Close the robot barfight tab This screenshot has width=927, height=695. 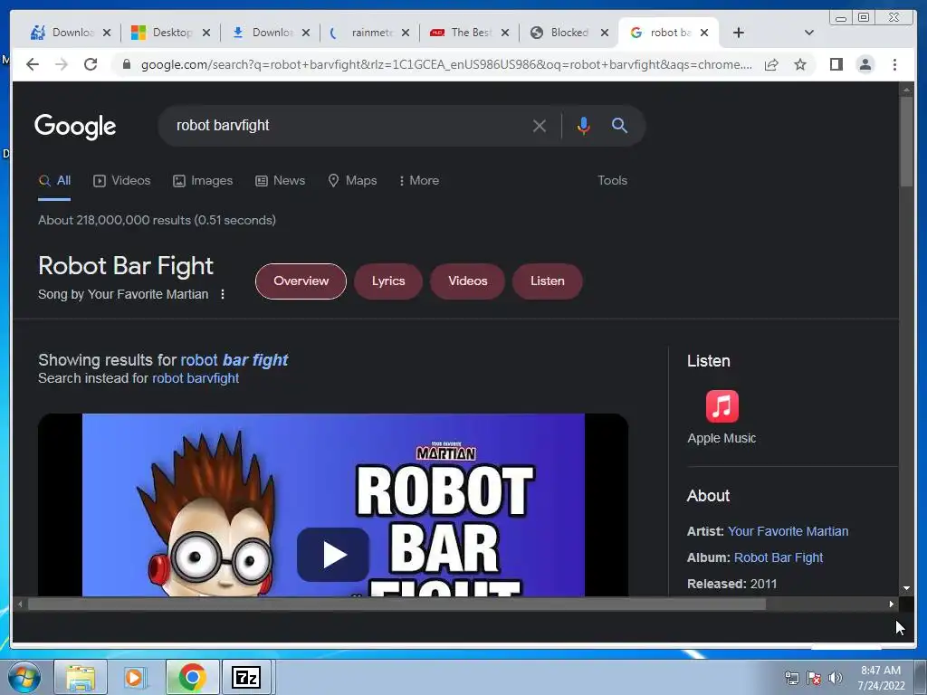point(704,33)
